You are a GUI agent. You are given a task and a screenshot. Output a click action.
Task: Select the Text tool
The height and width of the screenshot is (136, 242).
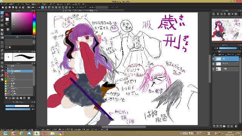click(2, 63)
